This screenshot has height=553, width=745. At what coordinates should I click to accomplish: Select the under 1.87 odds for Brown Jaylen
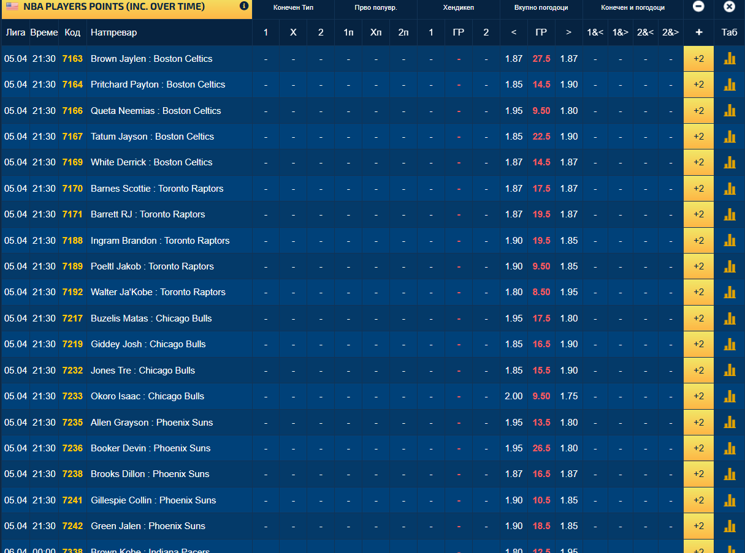click(514, 59)
